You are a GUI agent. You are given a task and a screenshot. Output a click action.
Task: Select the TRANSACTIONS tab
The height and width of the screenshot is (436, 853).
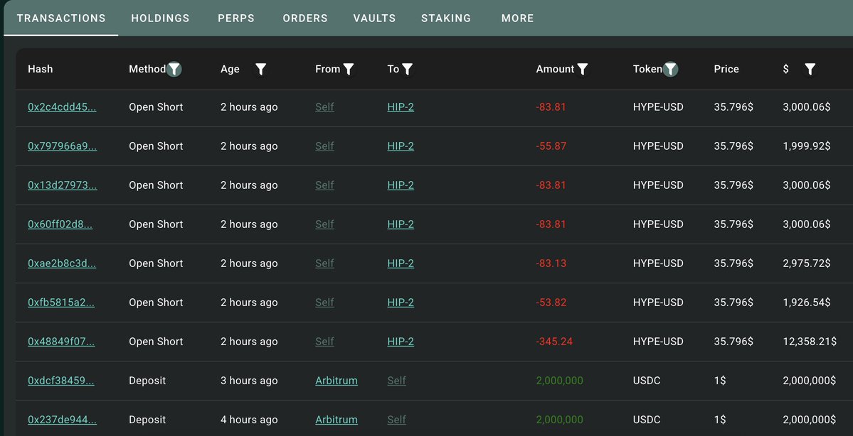60,18
